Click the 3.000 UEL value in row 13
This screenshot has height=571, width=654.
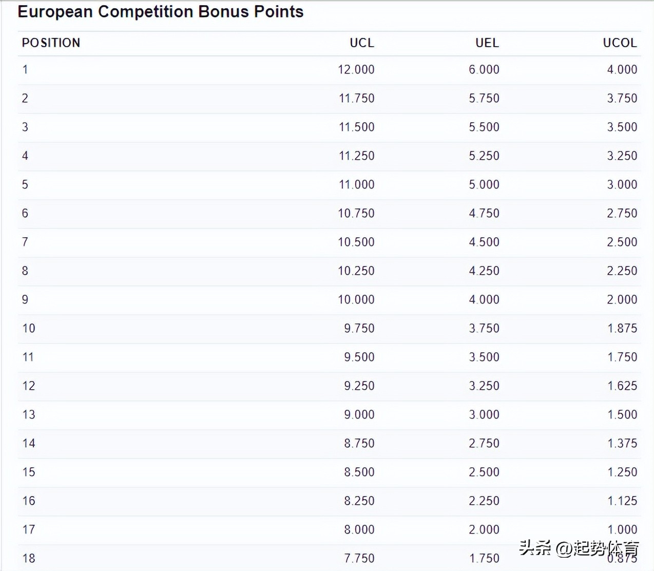pos(484,414)
